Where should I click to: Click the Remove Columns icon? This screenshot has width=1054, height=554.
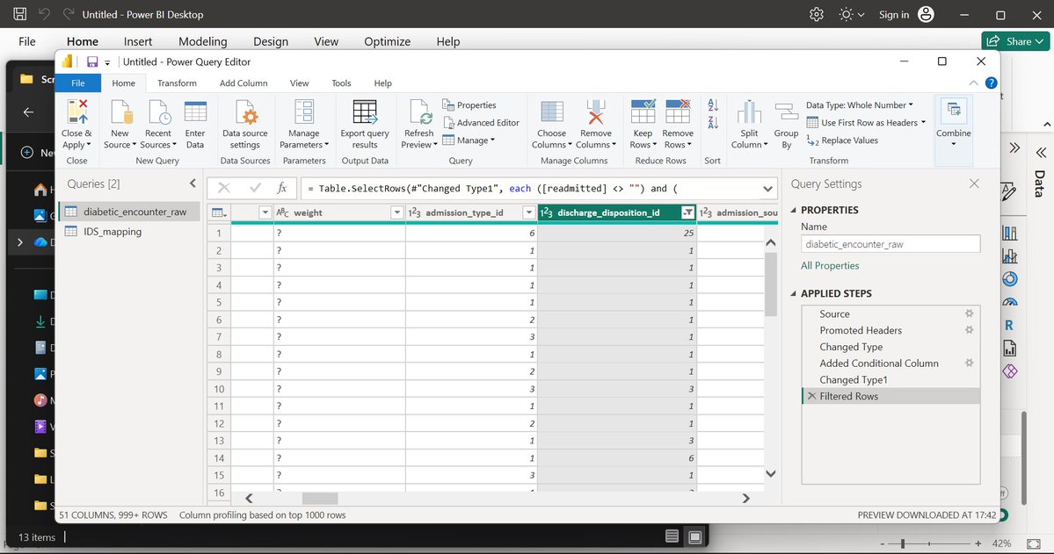pos(595,112)
